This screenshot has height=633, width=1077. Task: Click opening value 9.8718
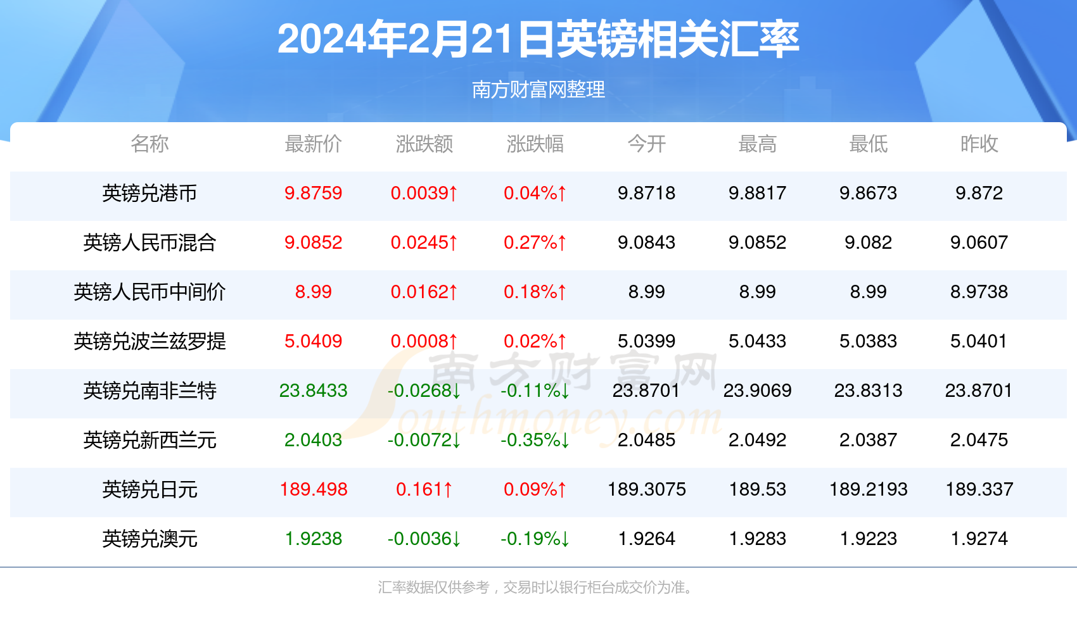(x=647, y=193)
